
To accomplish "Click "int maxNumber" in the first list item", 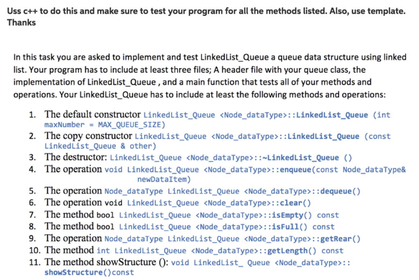I will [383, 115].
